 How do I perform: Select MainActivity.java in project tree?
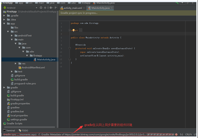tap(44, 59)
